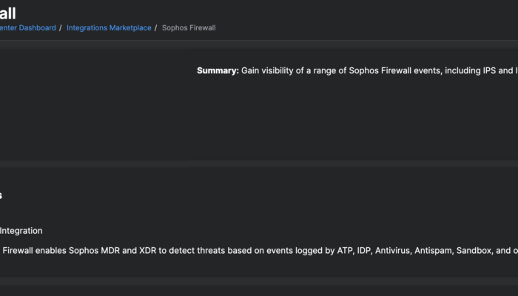Open the Integrations Marketplace breadcrumb link

click(109, 27)
